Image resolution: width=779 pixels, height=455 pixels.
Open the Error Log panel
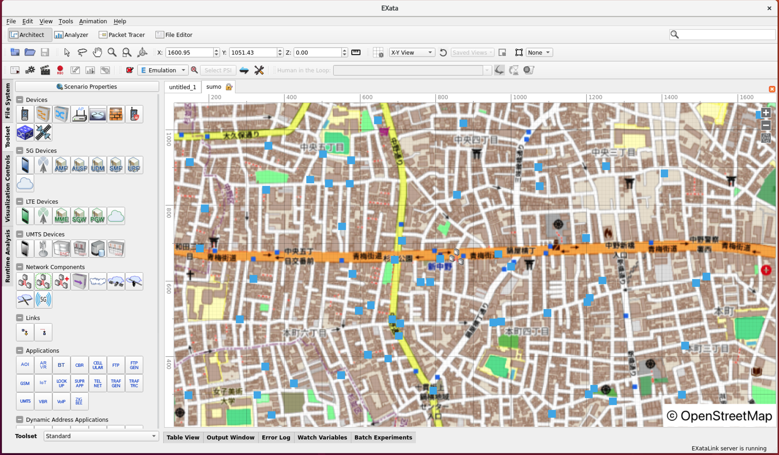[x=276, y=437]
